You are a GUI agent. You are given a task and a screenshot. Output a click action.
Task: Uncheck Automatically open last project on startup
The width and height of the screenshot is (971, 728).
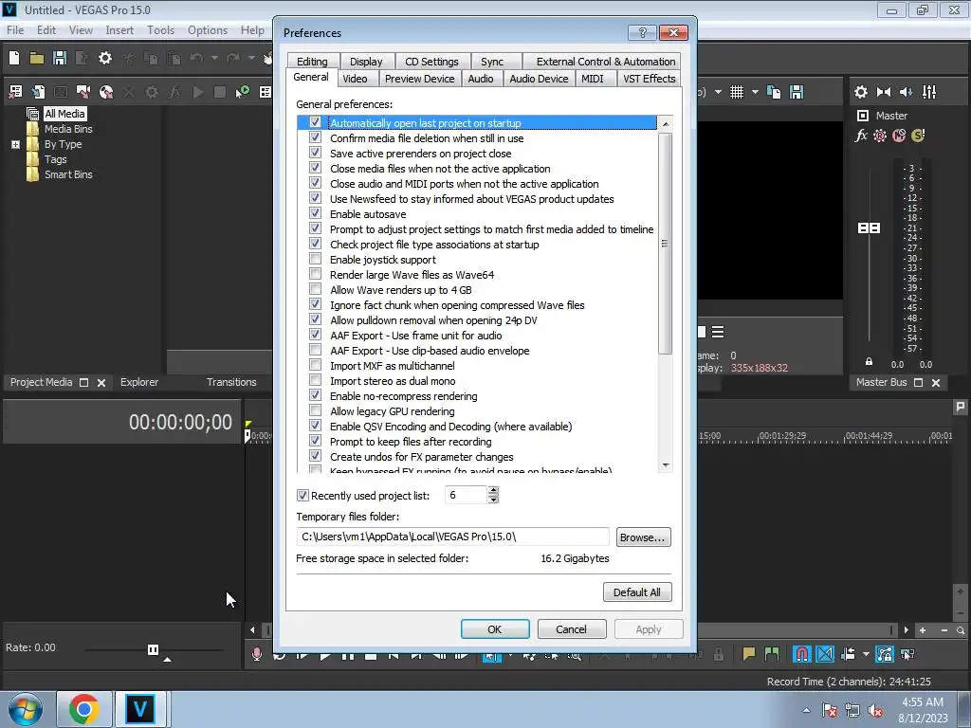point(315,122)
